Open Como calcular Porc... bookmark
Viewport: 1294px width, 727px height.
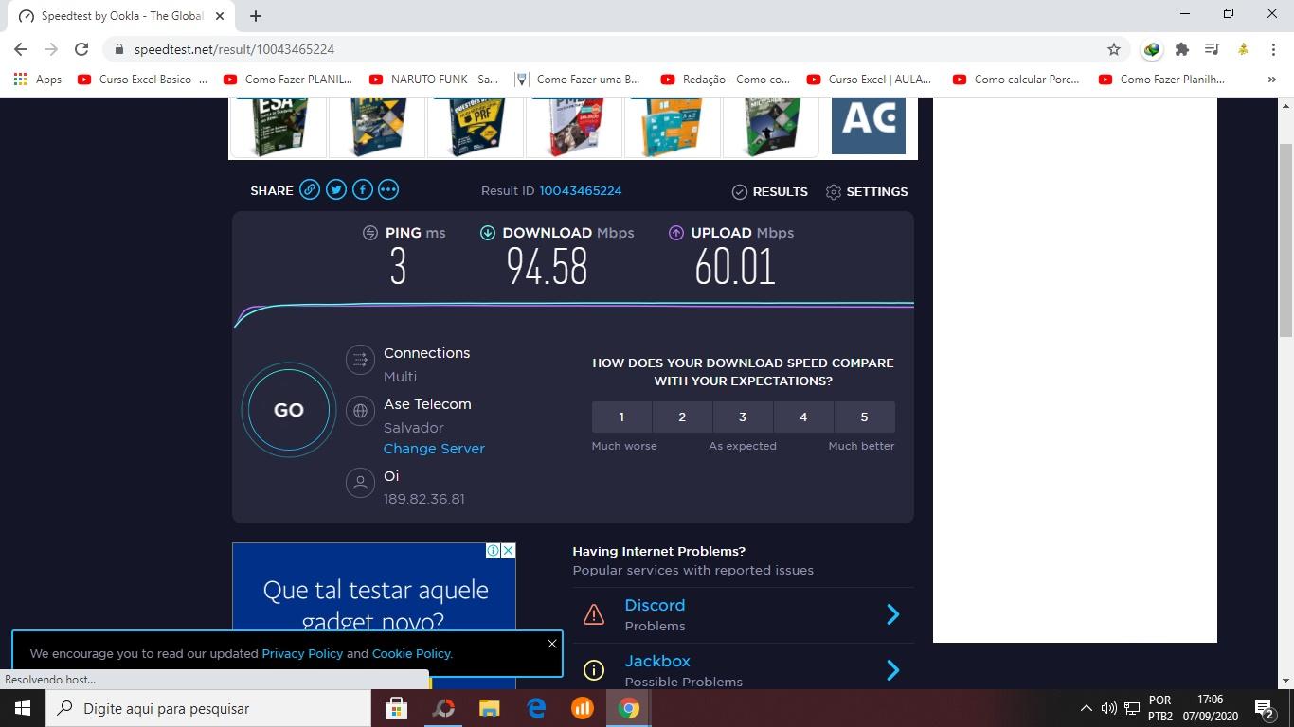1017,80
